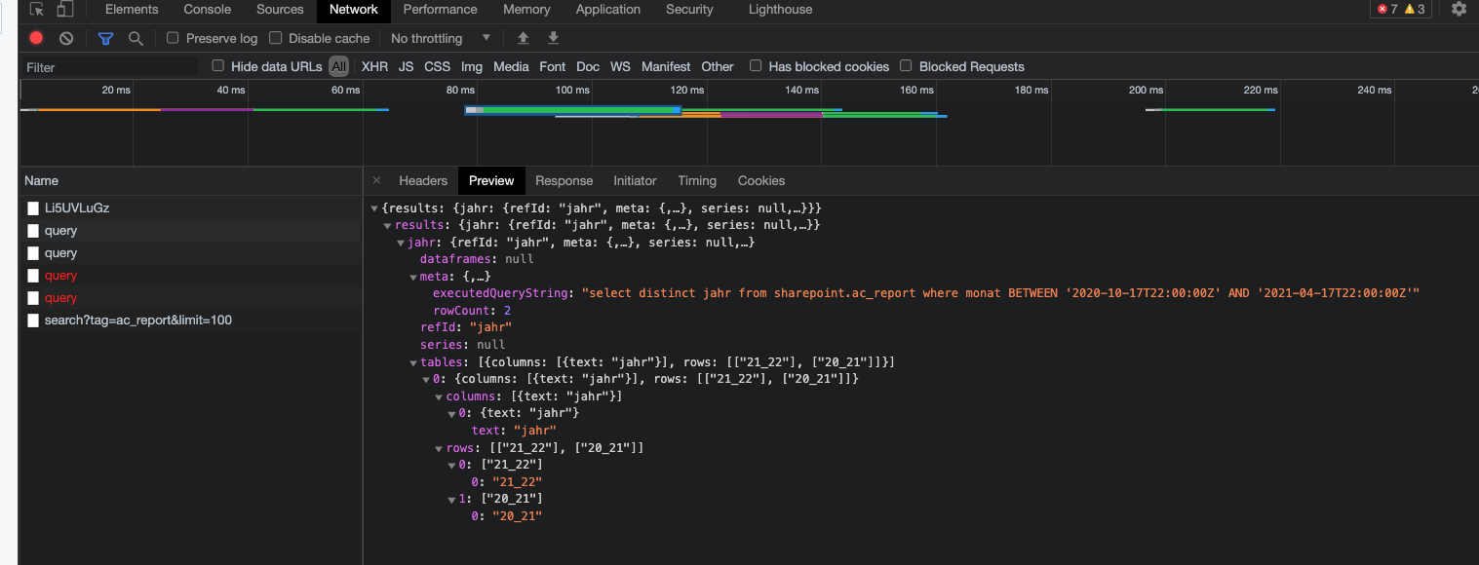The width and height of the screenshot is (1479, 565).
Task: Open the network filter options
Action: click(x=105, y=38)
